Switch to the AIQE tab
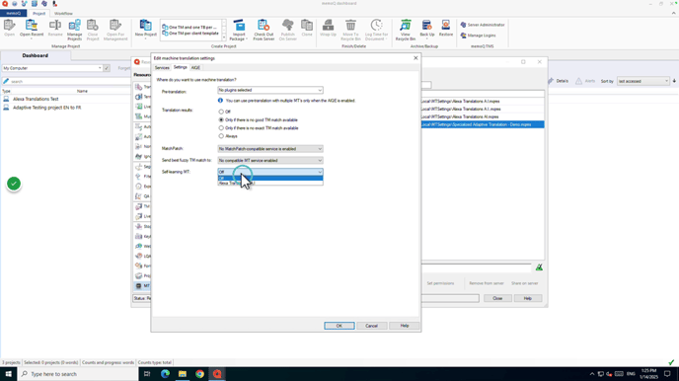The height and width of the screenshot is (381, 679). (195, 67)
